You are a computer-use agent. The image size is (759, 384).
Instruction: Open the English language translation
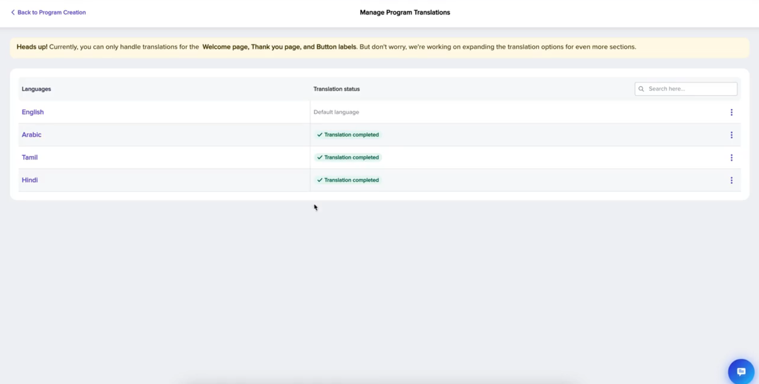pyautogui.click(x=33, y=112)
